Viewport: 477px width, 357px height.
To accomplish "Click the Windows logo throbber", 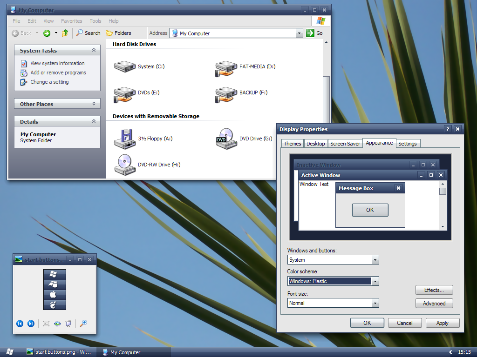I will click(320, 21).
